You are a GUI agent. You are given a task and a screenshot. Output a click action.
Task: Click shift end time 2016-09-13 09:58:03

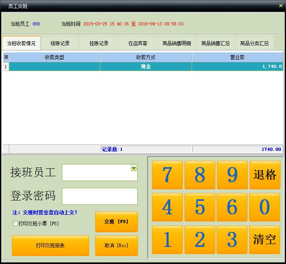(x=161, y=24)
